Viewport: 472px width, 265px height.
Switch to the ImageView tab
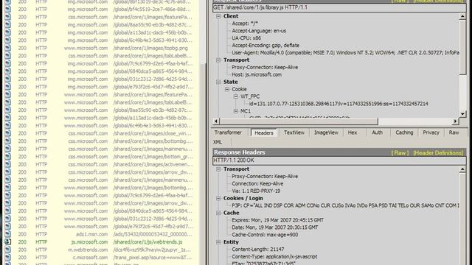point(326,132)
